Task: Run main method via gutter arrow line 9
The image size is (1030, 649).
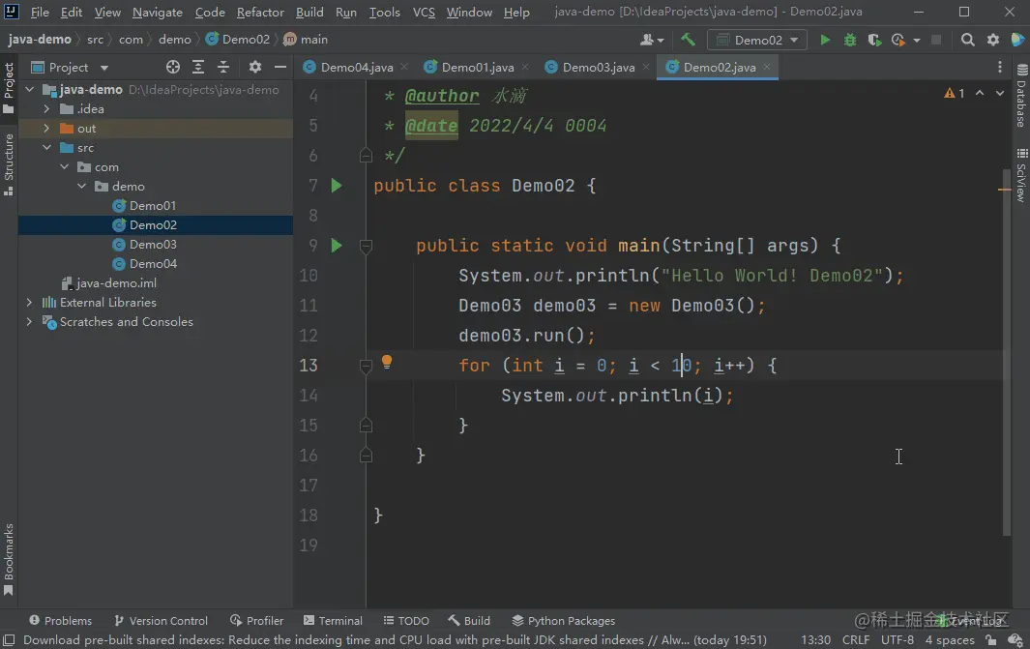Action: click(337, 246)
